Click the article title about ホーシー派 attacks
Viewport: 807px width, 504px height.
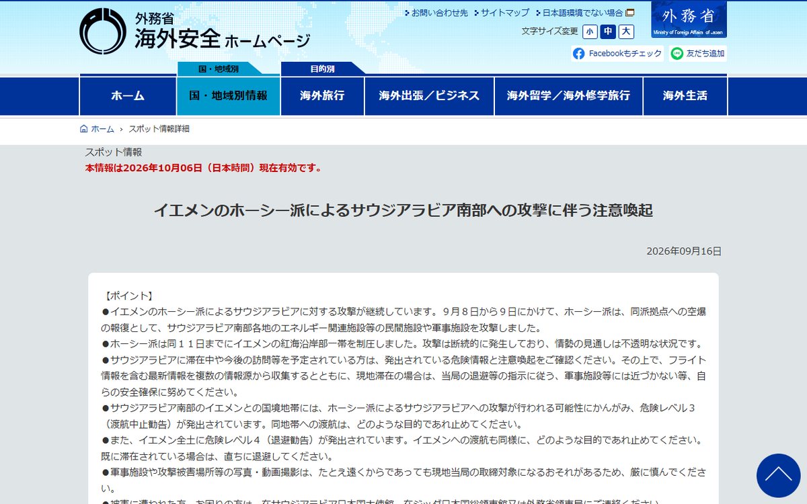[403, 210]
